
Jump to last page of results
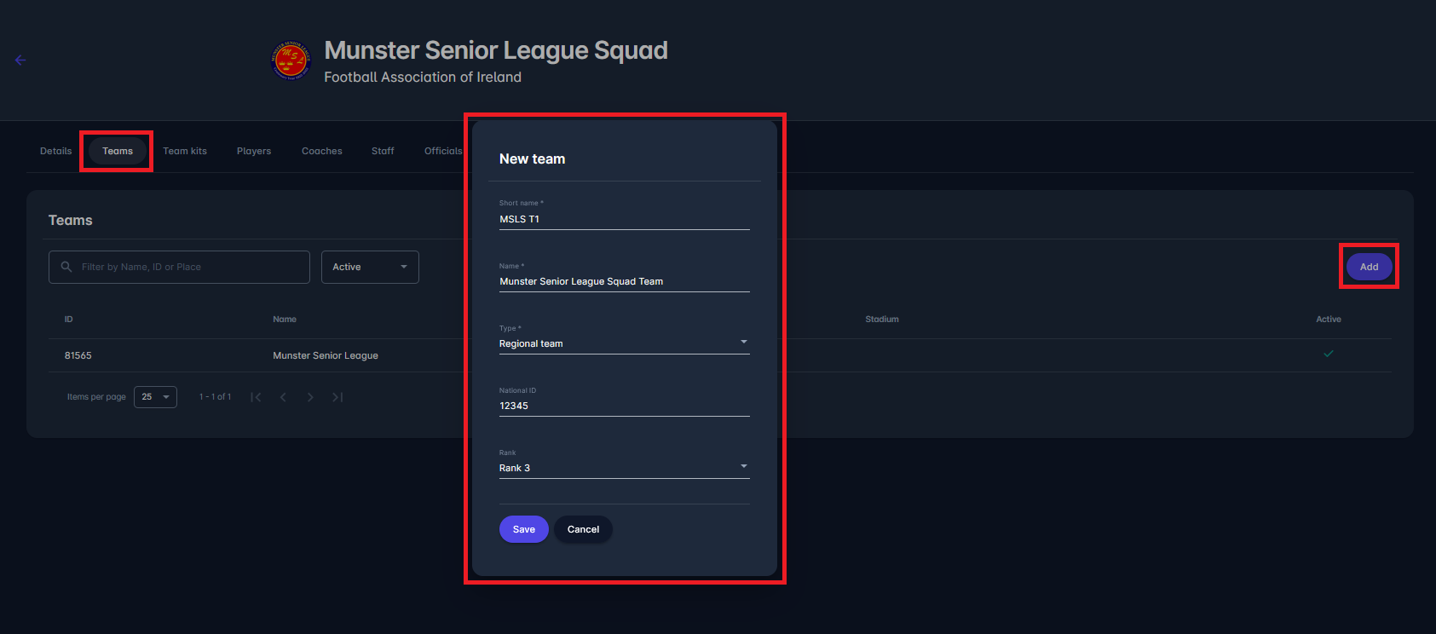[x=337, y=397]
